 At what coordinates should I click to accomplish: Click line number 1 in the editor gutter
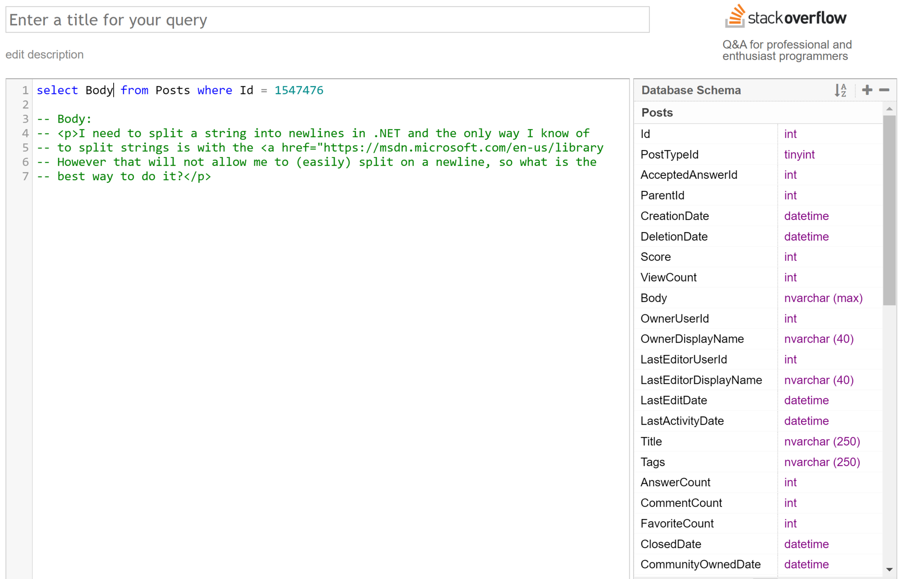tap(25, 90)
